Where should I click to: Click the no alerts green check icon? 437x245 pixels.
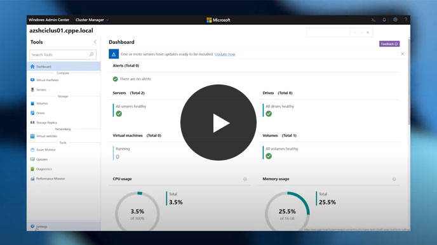[x=115, y=79]
